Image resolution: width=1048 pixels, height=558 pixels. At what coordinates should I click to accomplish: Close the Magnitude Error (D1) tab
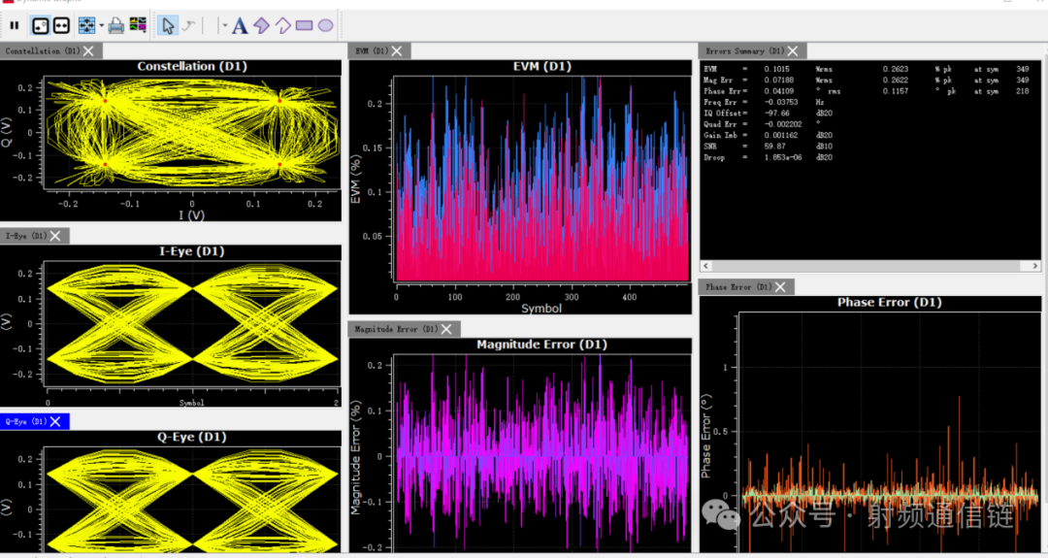click(x=446, y=329)
